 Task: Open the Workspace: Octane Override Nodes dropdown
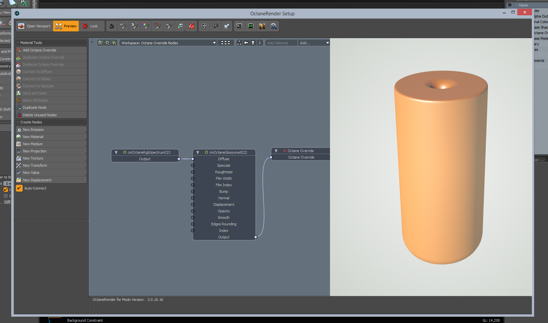168,43
